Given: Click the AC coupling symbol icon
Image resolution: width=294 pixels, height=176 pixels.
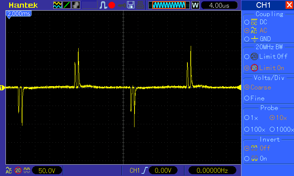Looking at the screenshot, I should click(x=254, y=30).
